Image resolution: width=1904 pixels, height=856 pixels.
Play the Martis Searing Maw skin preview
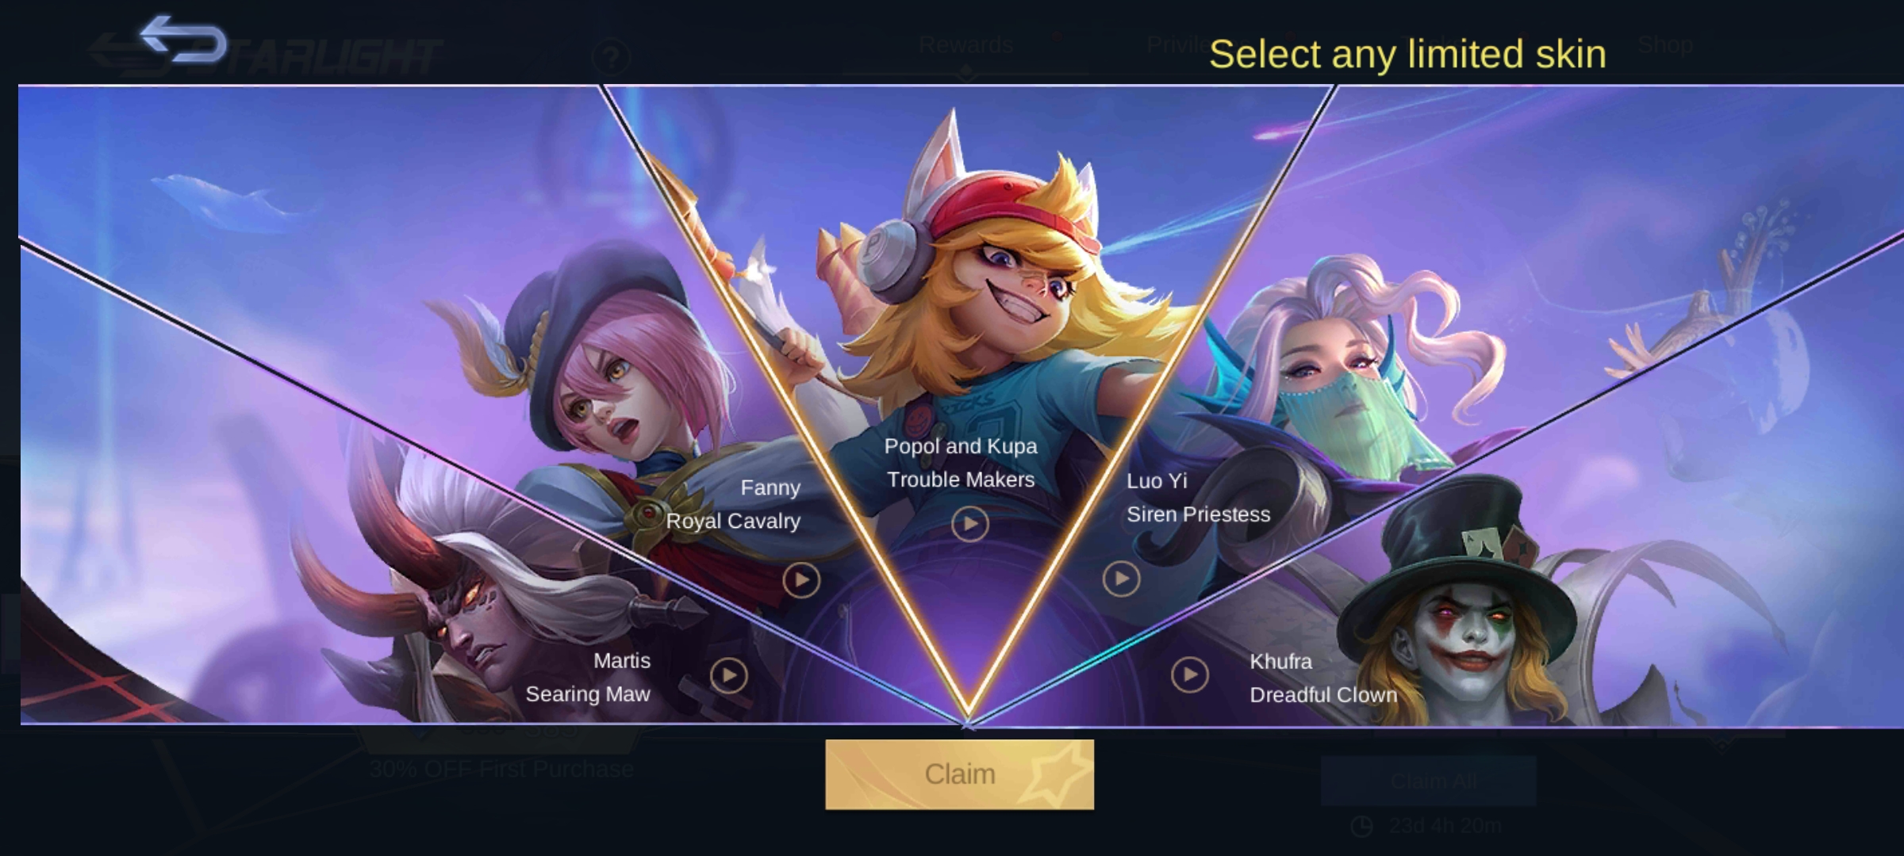[728, 676]
